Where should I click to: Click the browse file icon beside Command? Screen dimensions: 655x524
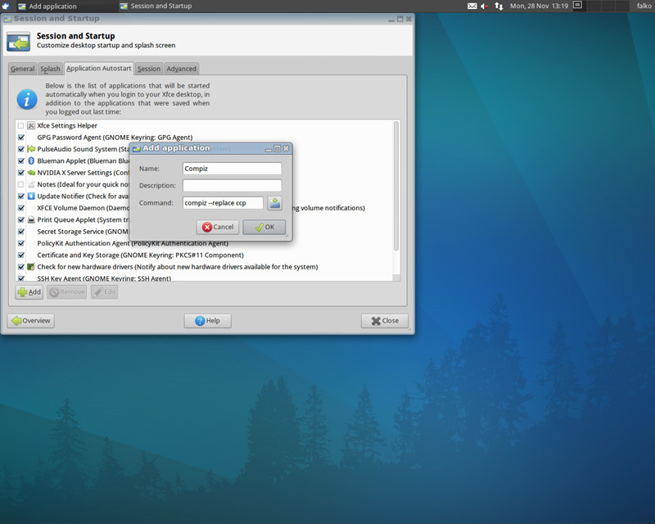[x=275, y=203]
